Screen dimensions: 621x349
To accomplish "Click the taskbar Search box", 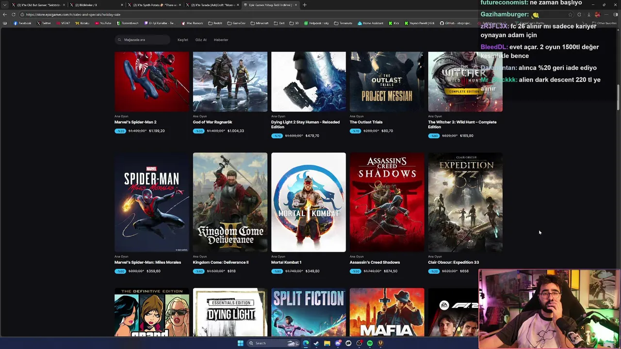I will pyautogui.click(x=273, y=343).
